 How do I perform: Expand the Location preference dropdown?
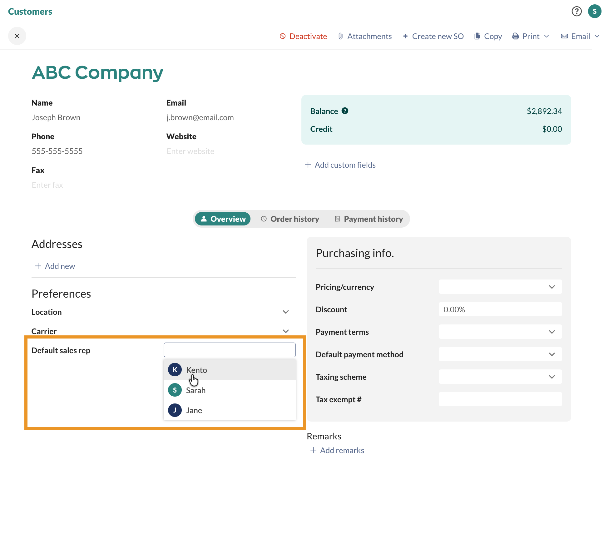(x=285, y=312)
